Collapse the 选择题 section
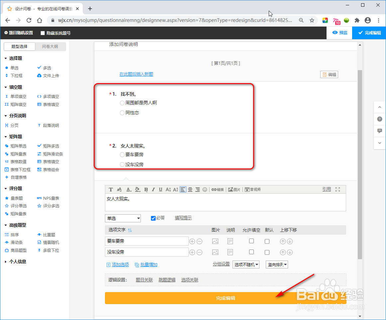The height and width of the screenshot is (320, 386). coord(13,58)
